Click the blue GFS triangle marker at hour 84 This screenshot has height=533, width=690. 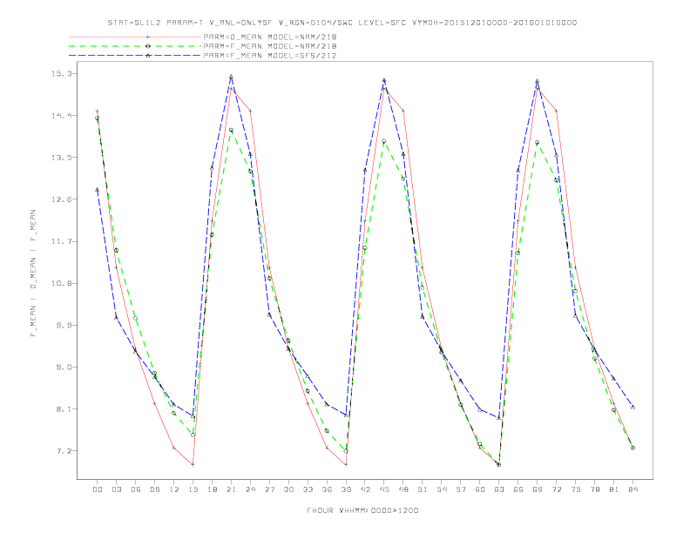(632, 408)
